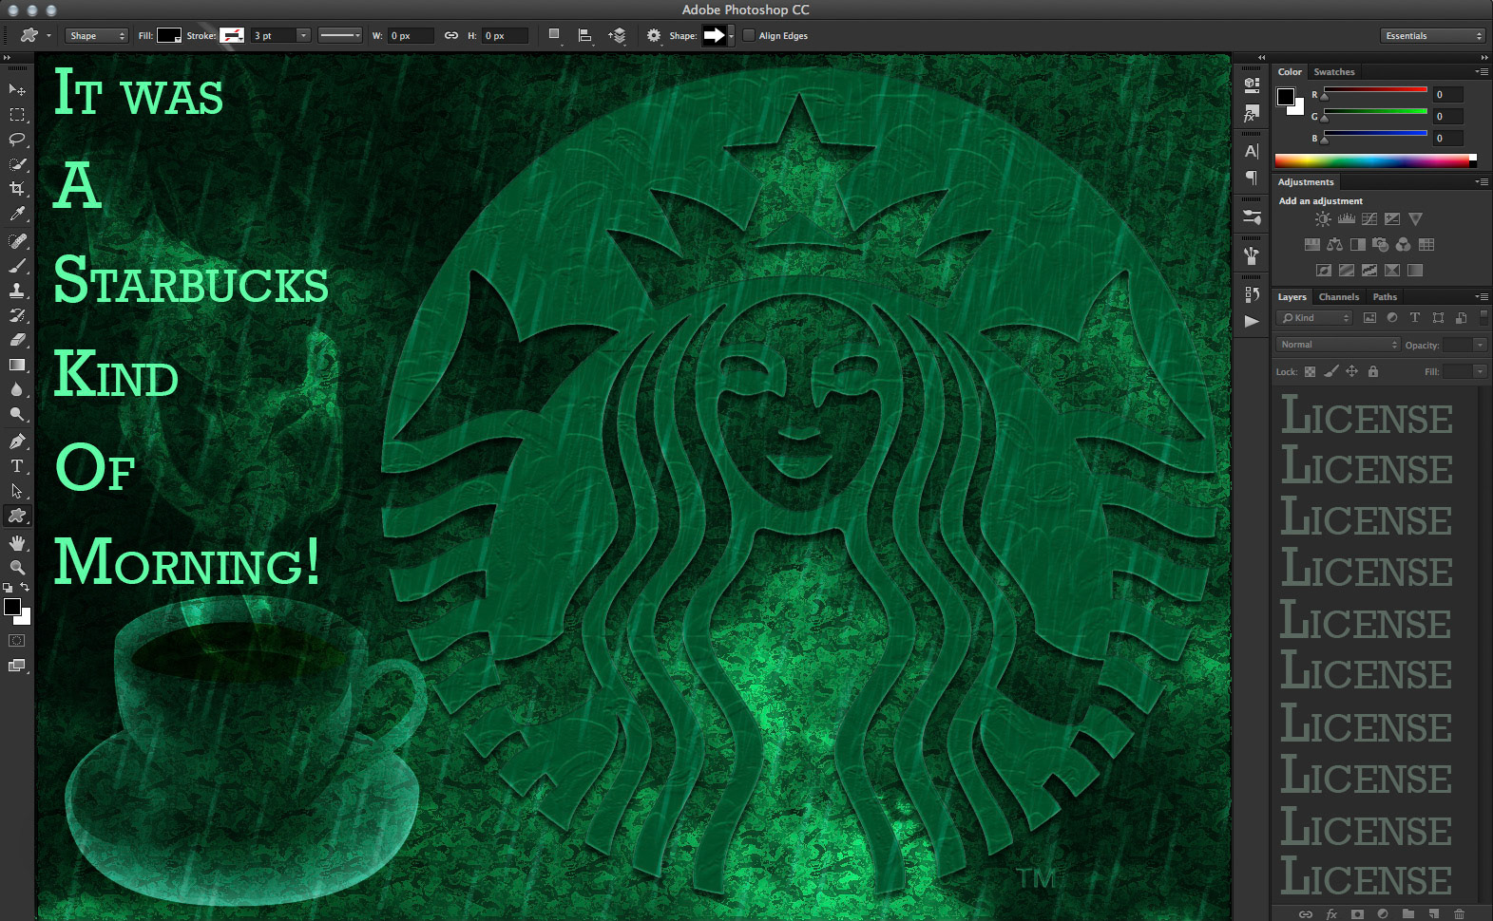Select the Lasso tool

17,140
